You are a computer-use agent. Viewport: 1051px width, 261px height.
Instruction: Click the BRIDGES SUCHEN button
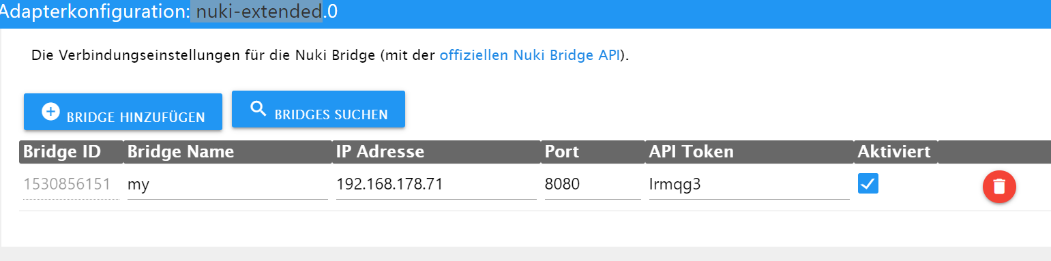(x=319, y=109)
